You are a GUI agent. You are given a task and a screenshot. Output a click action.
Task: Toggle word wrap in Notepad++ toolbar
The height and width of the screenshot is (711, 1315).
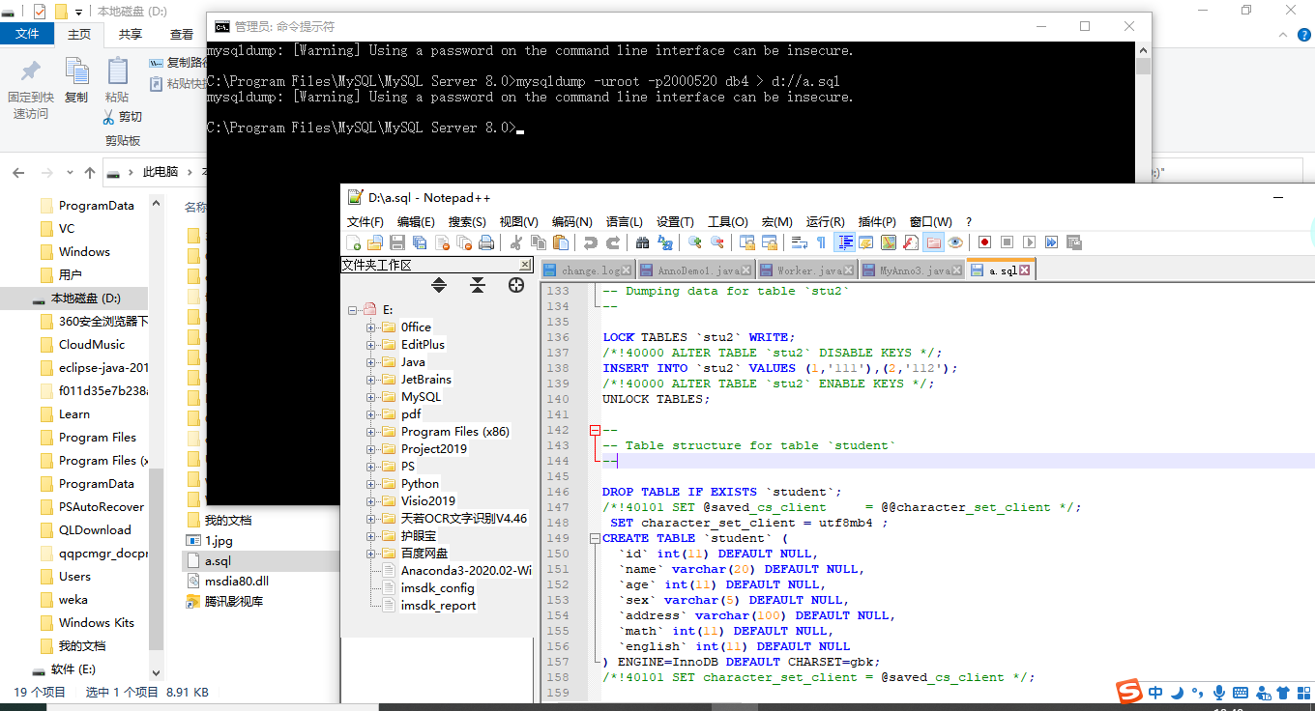(799, 242)
